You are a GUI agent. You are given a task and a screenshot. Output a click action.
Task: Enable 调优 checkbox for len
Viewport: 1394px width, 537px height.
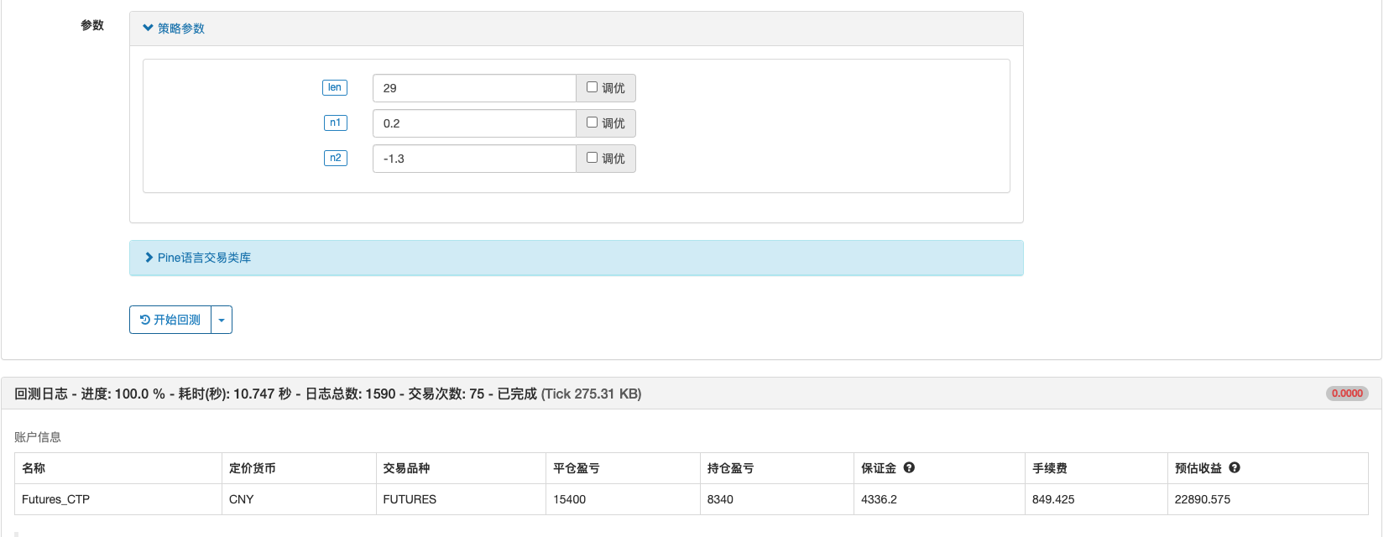tap(592, 87)
